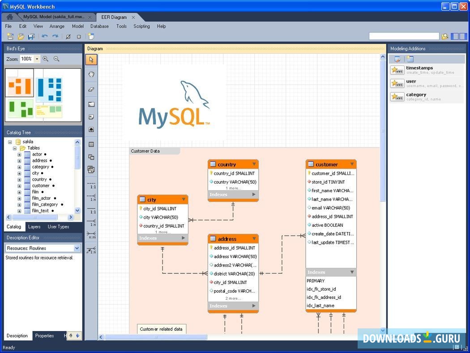Click the Catalog Tree scroll down arrow
The width and height of the screenshot is (470, 353).
coord(77,211)
